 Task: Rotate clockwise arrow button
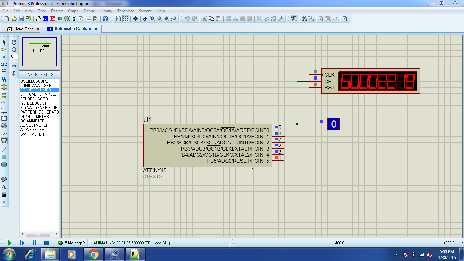(14, 42)
